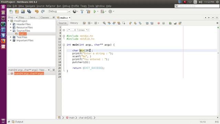This screenshot has width=220, height=124.
Task: Click the New Project toolbar icon
Action: click(x=17, y=11)
